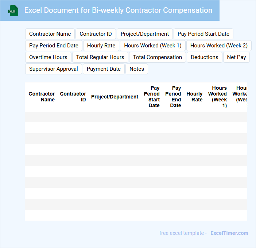Click the Project/Department column header
This screenshot has height=248, width=256.
pyautogui.click(x=115, y=97)
